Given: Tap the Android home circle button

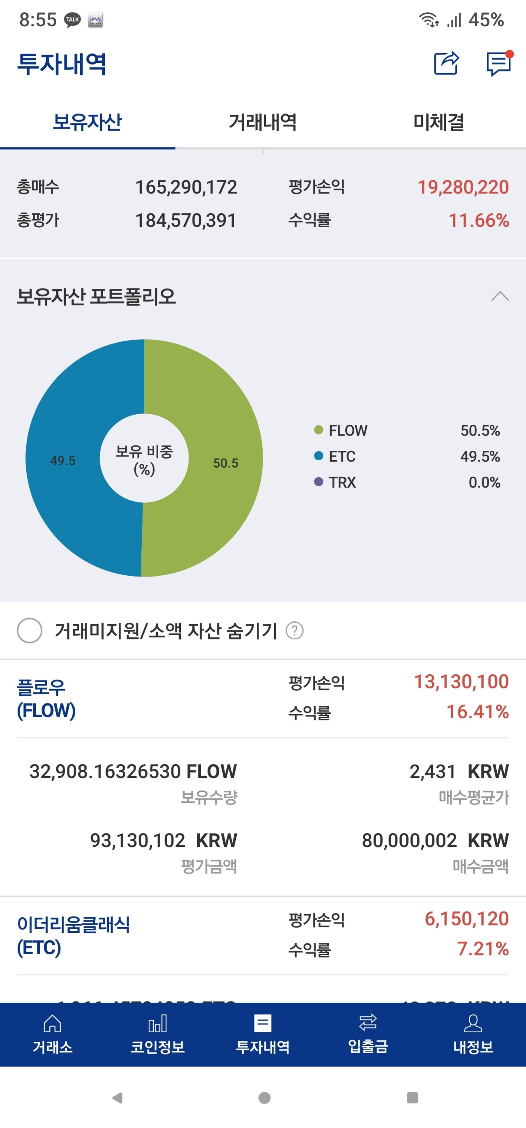Looking at the screenshot, I should (264, 1098).
